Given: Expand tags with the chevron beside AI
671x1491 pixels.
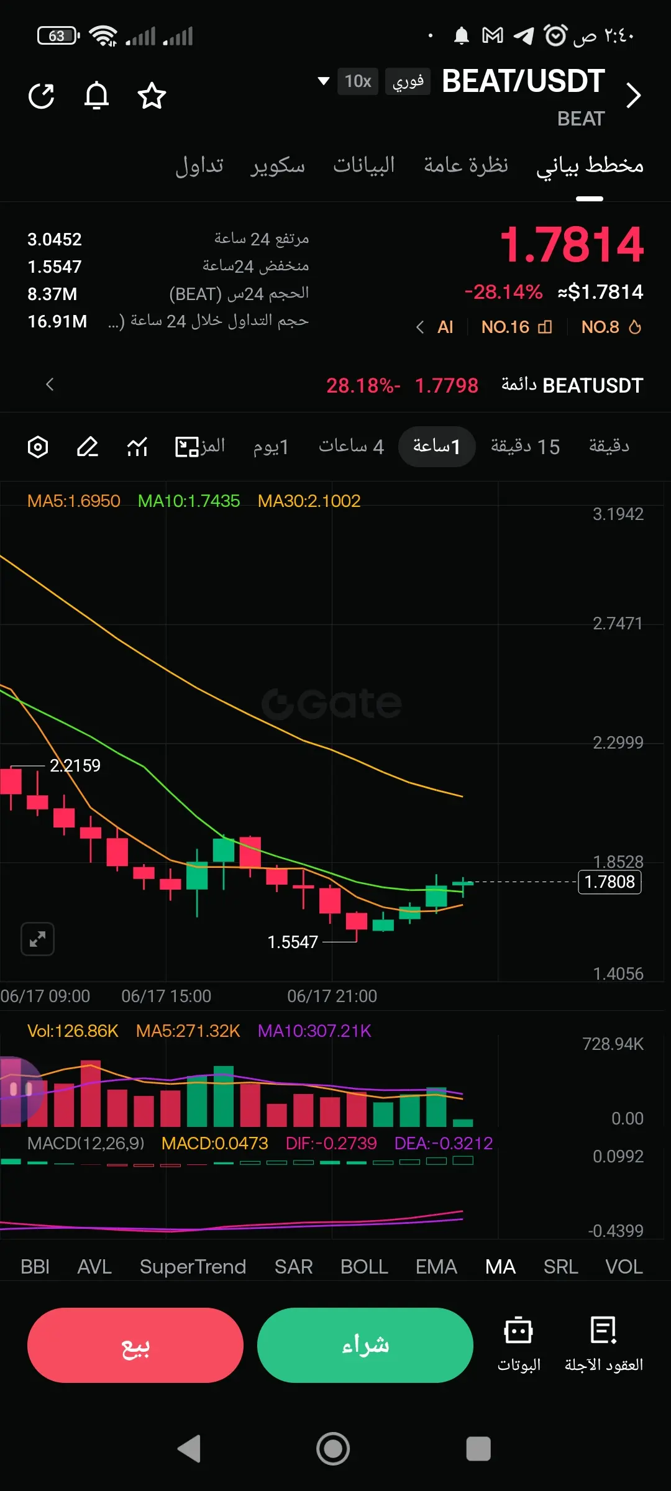Looking at the screenshot, I should pos(420,327).
